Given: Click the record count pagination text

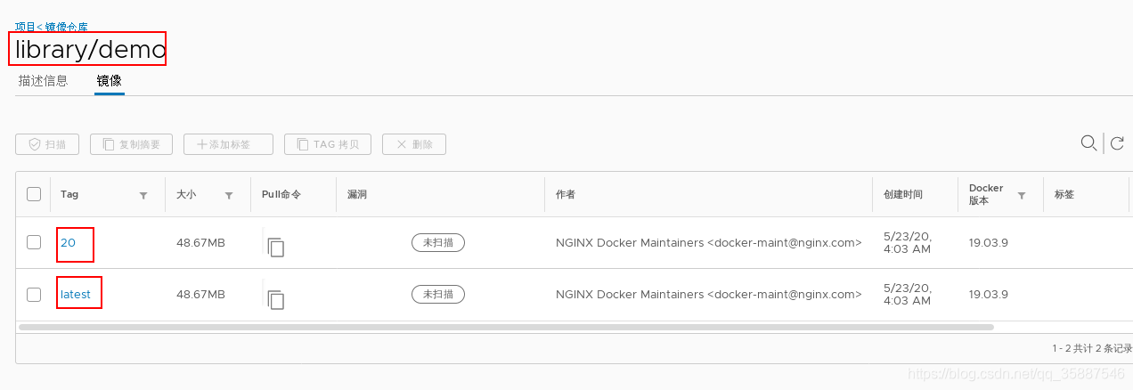Looking at the screenshot, I should click(1091, 348).
